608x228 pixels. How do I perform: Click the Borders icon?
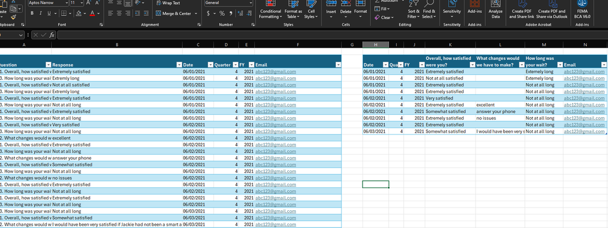coord(63,13)
